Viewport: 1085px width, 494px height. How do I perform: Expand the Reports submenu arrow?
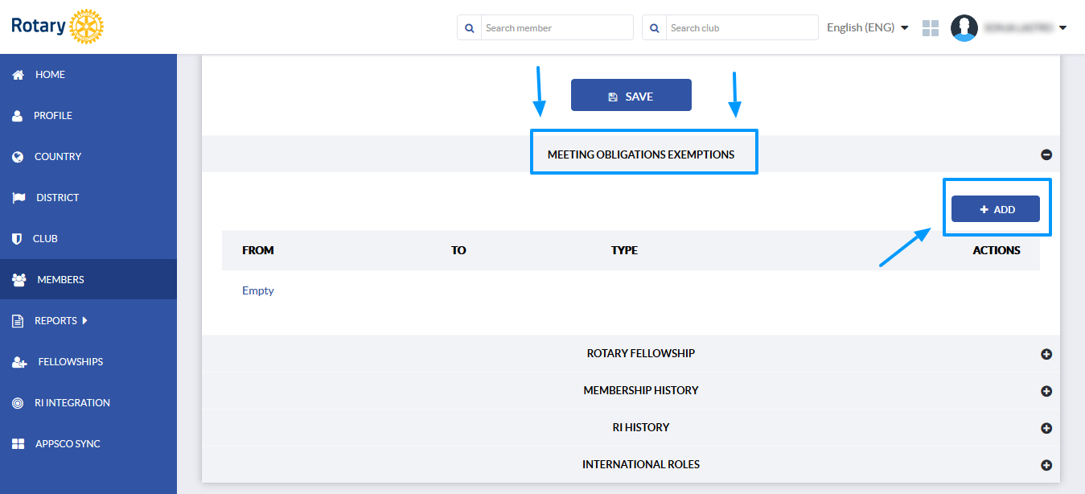pyautogui.click(x=84, y=320)
